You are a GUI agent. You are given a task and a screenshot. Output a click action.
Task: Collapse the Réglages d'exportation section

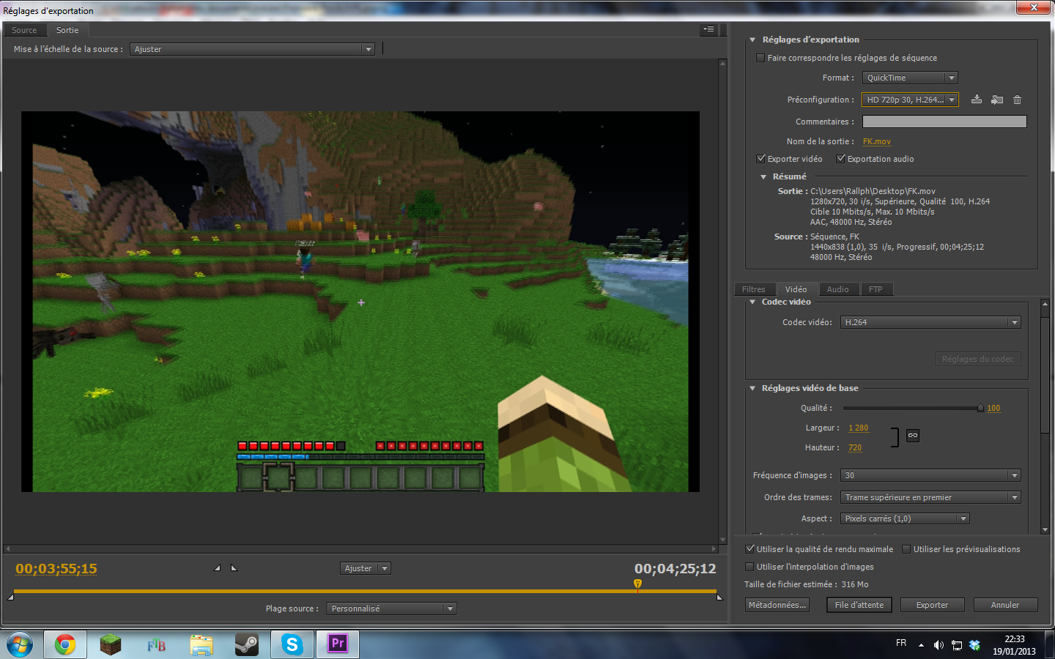[x=752, y=40]
